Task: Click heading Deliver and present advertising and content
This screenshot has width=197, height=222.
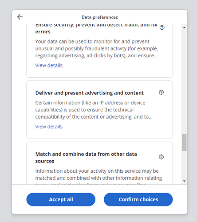Action: (x=90, y=93)
